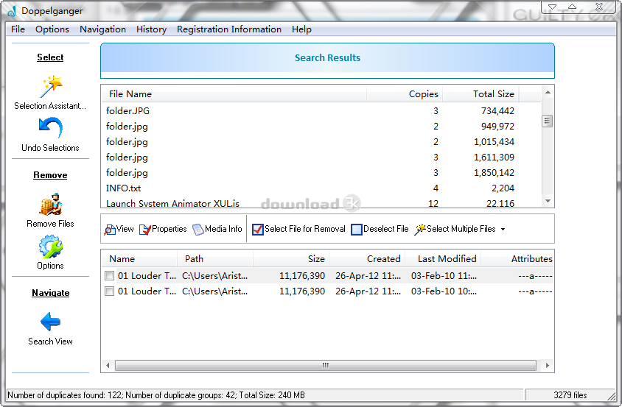Image resolution: width=622 pixels, height=407 pixels.
Task: Sort by Last Modified column header
Action: coord(443,259)
